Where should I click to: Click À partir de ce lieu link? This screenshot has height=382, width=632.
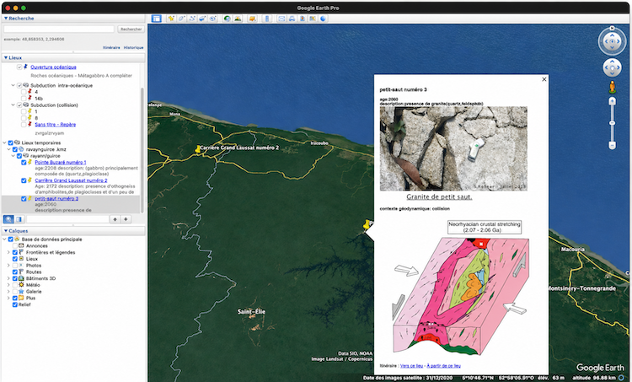coord(443,366)
